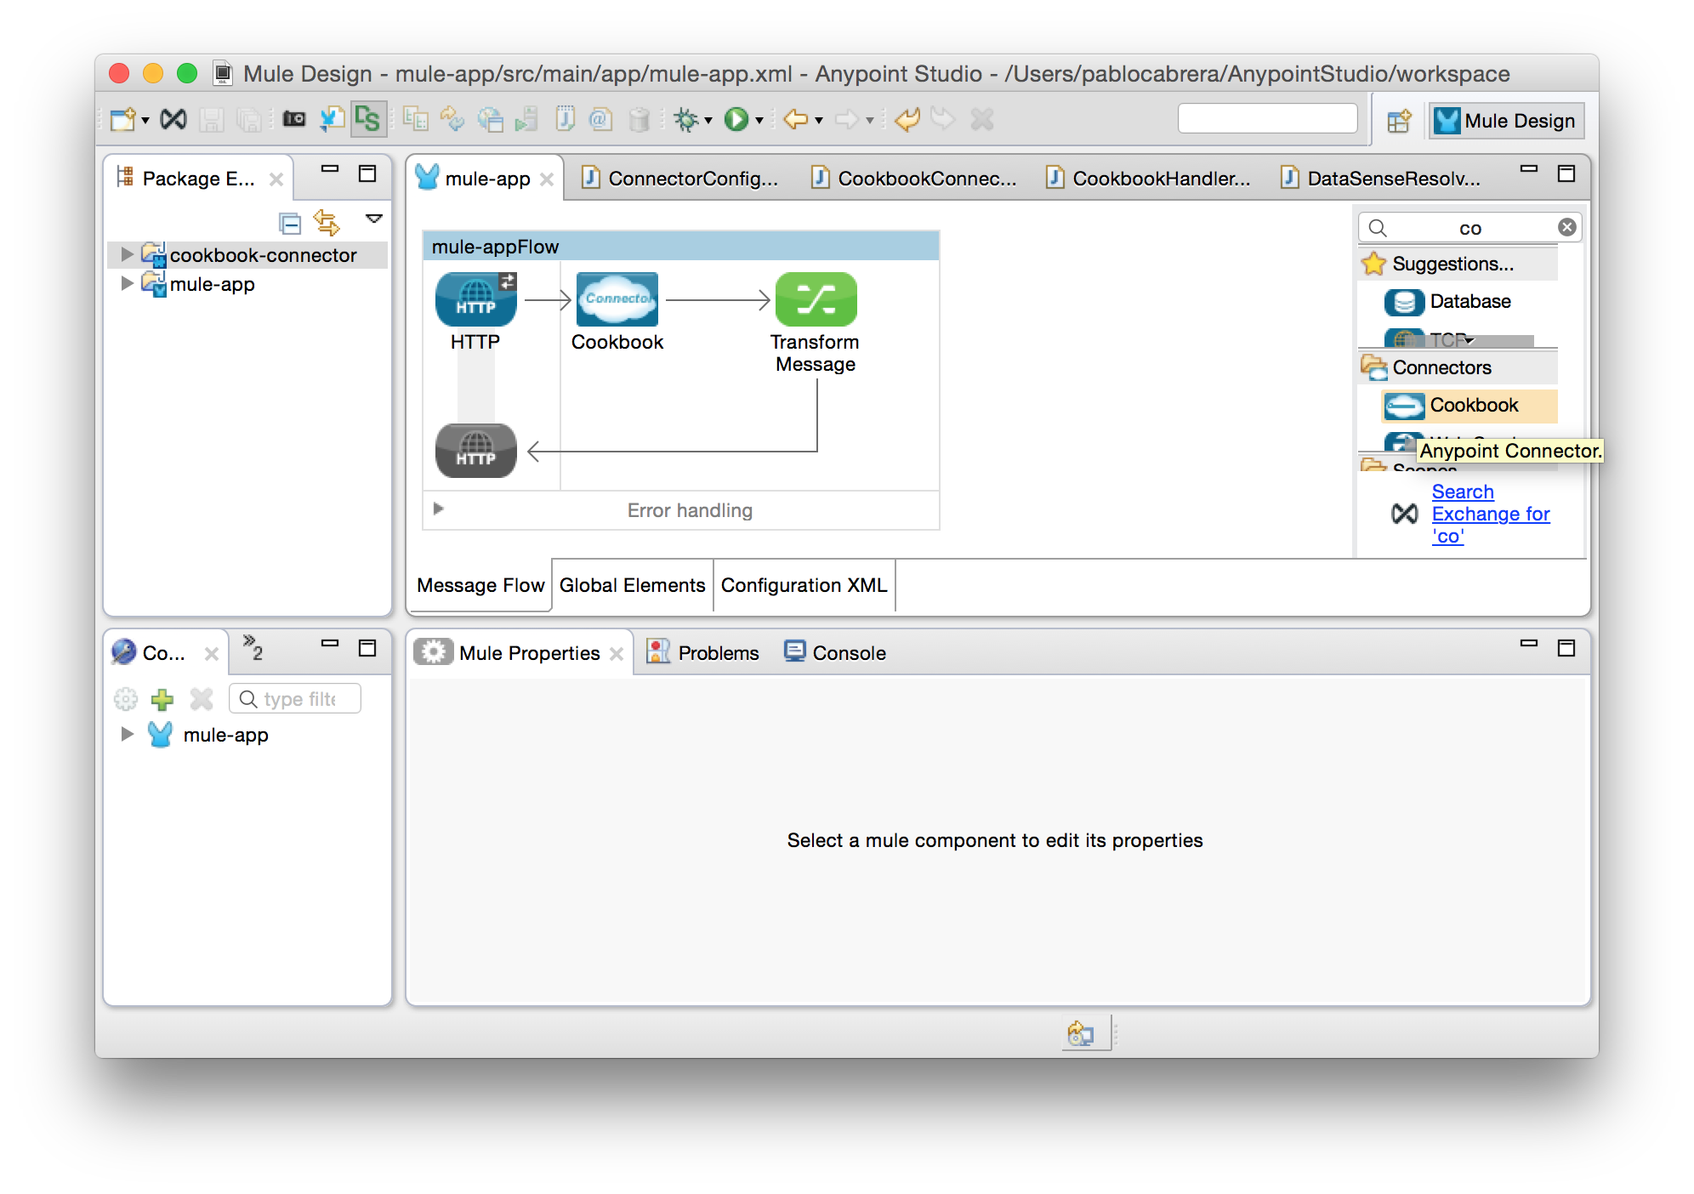Click Collapse All in Package Explorer
Viewport: 1694px width, 1194px height.
(290, 223)
